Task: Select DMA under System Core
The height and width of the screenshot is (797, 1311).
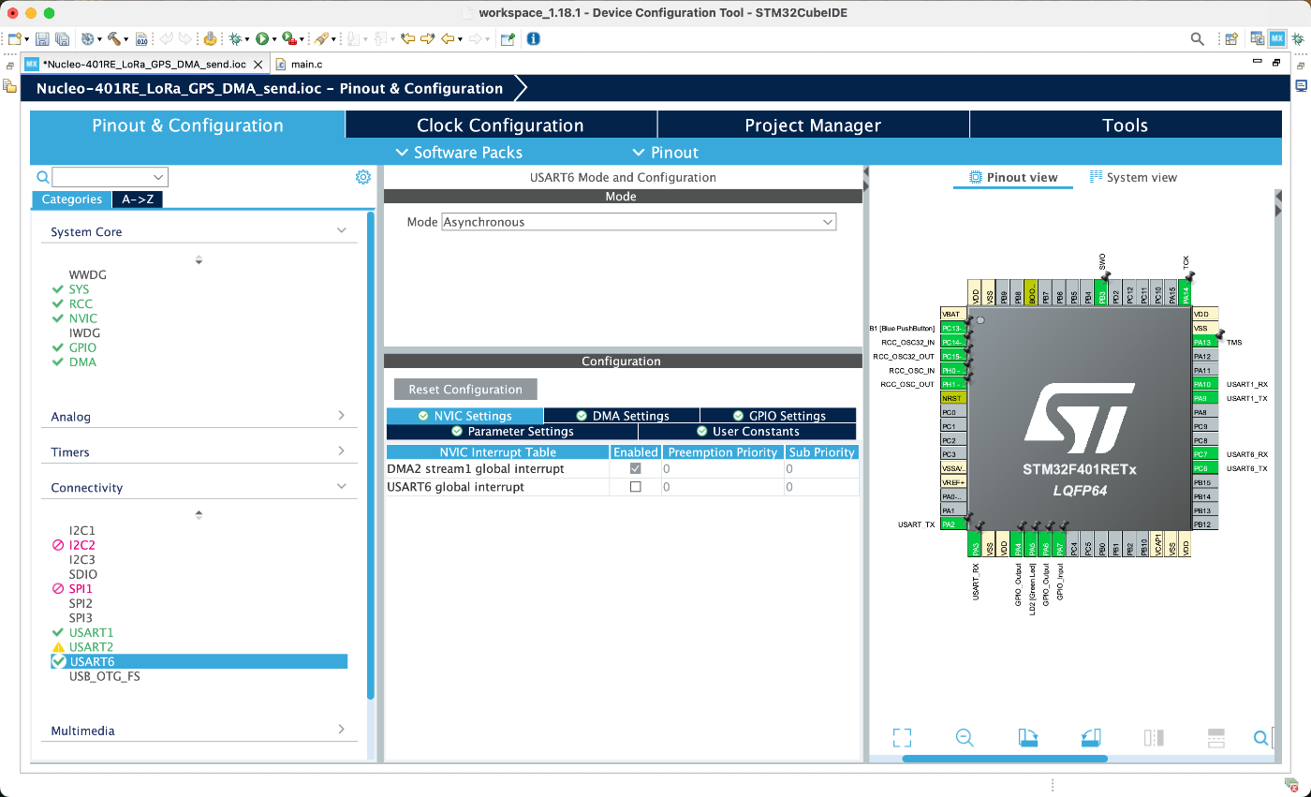Action: [x=82, y=362]
